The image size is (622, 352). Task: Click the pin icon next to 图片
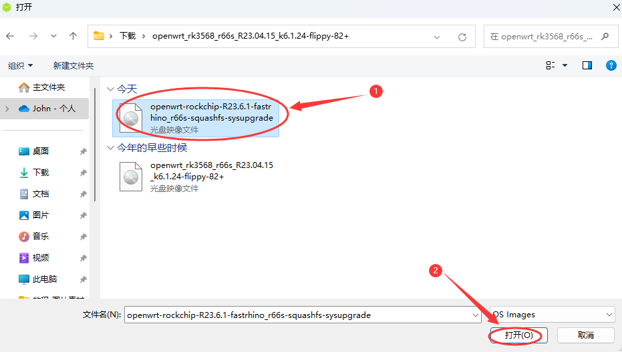(x=83, y=215)
